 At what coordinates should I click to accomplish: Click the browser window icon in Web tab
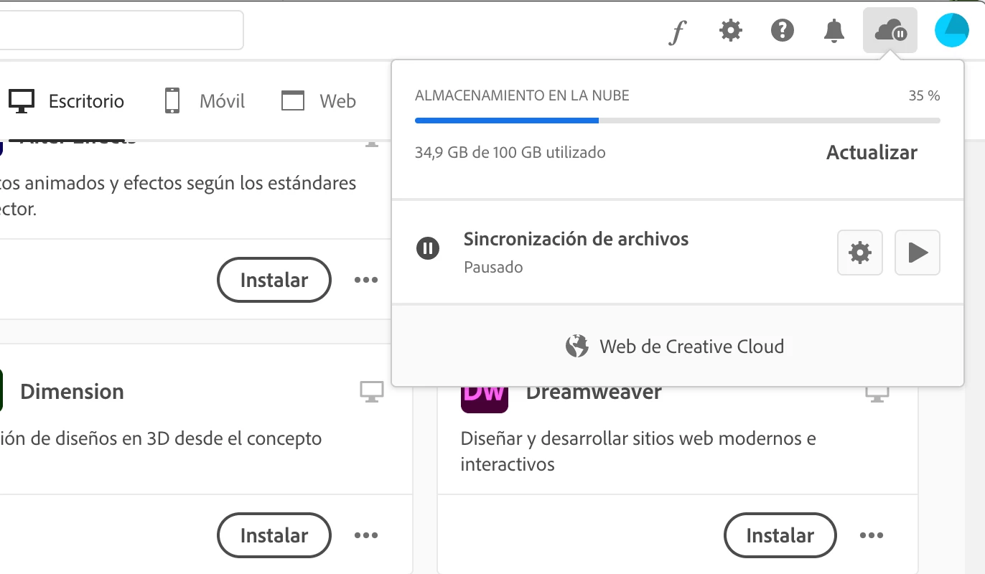point(293,101)
